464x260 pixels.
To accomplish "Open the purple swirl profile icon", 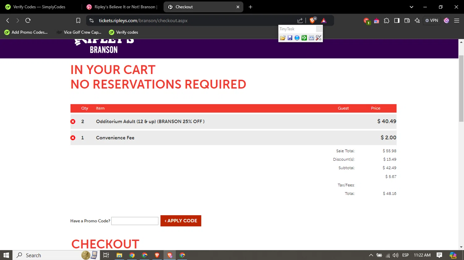I will coord(446,21).
